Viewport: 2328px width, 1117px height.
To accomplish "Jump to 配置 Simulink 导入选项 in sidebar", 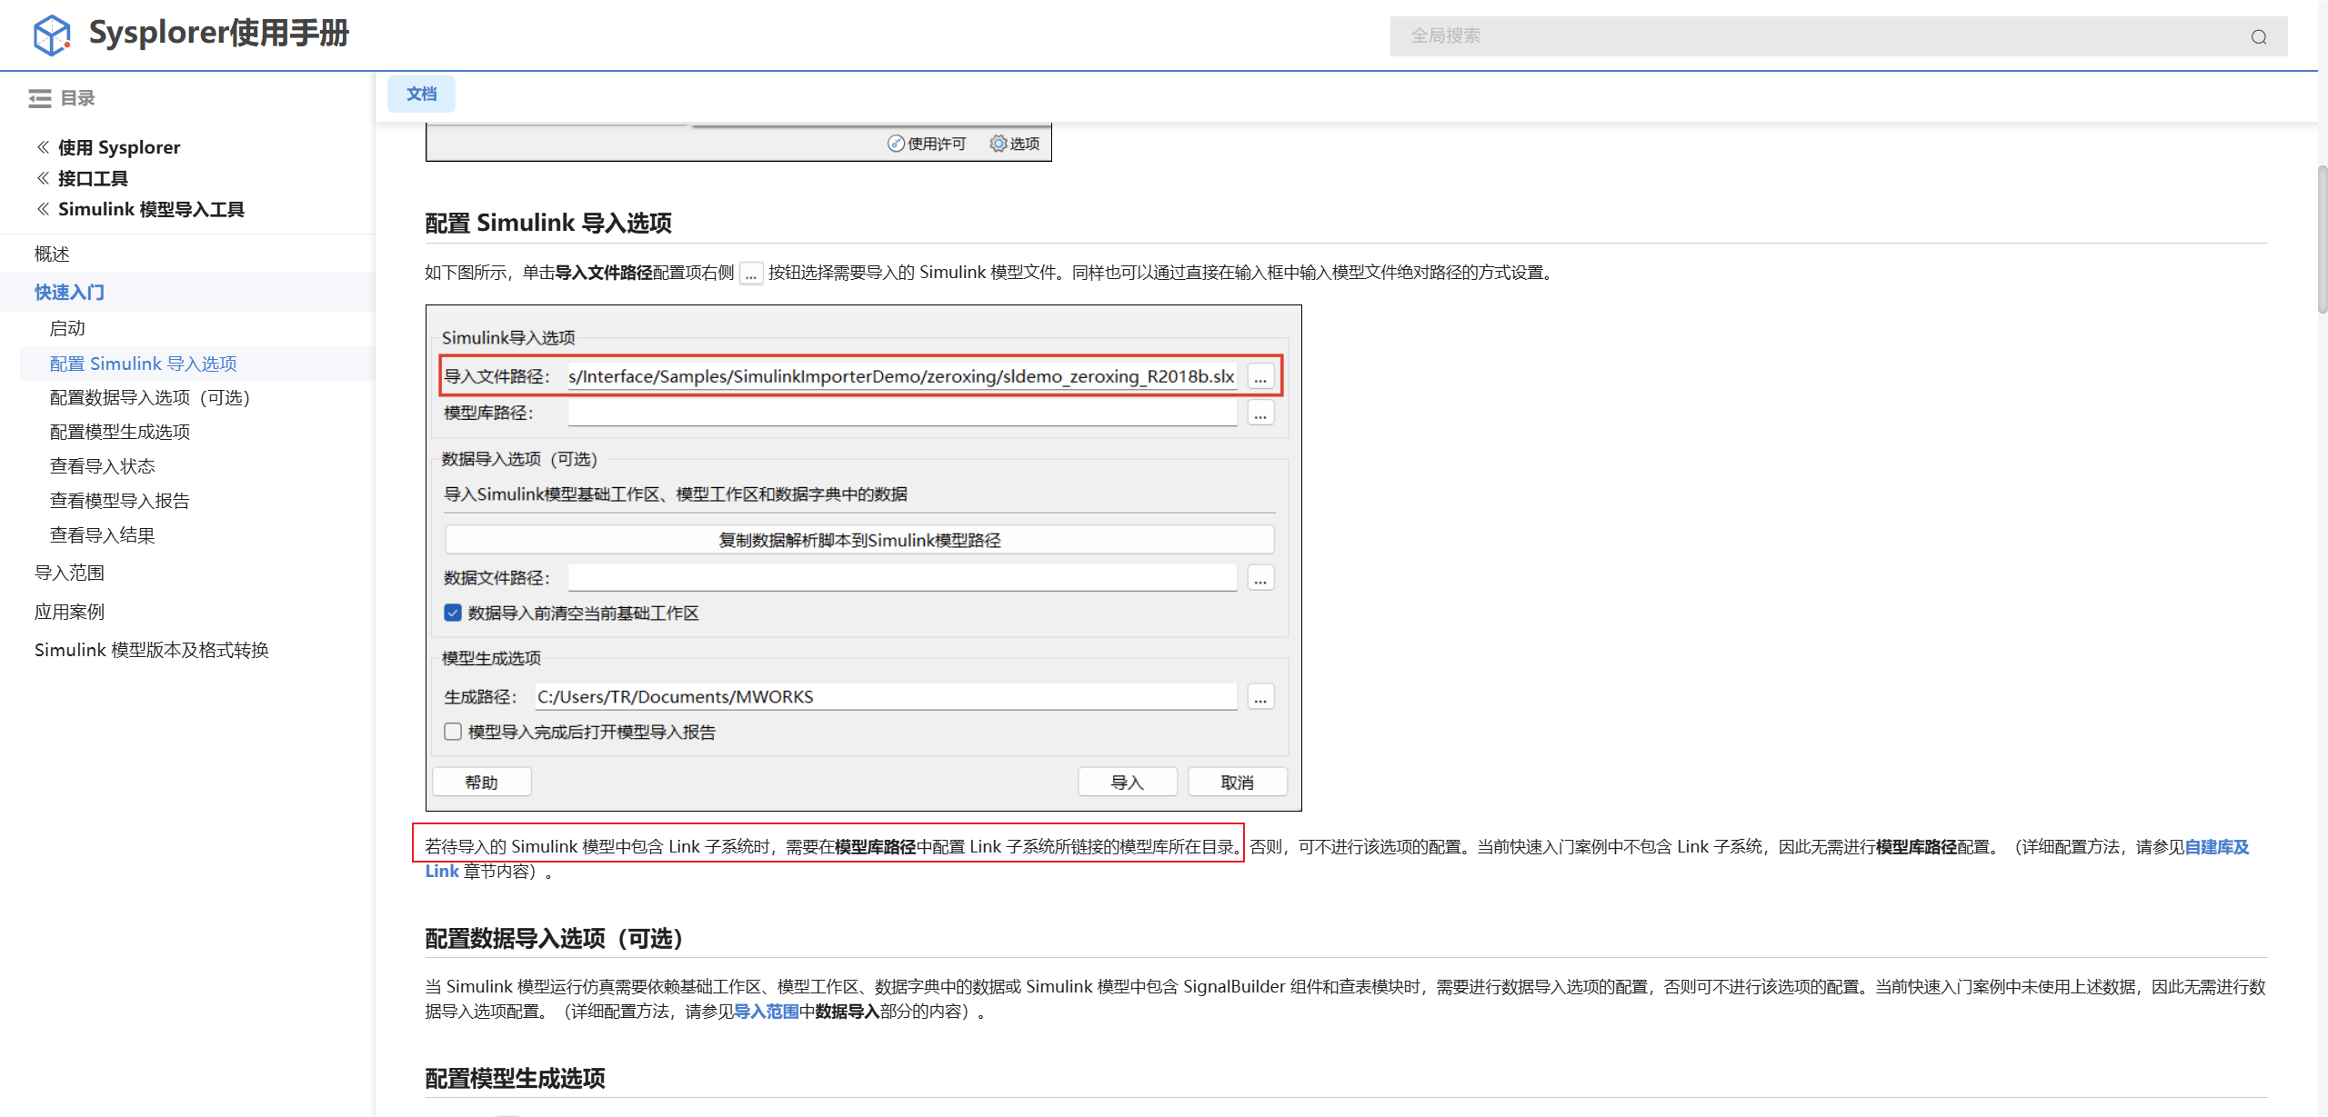I will [x=143, y=364].
